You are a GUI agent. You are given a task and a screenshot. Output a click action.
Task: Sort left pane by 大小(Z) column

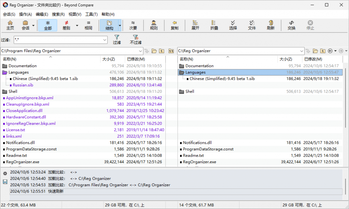click(x=112, y=59)
